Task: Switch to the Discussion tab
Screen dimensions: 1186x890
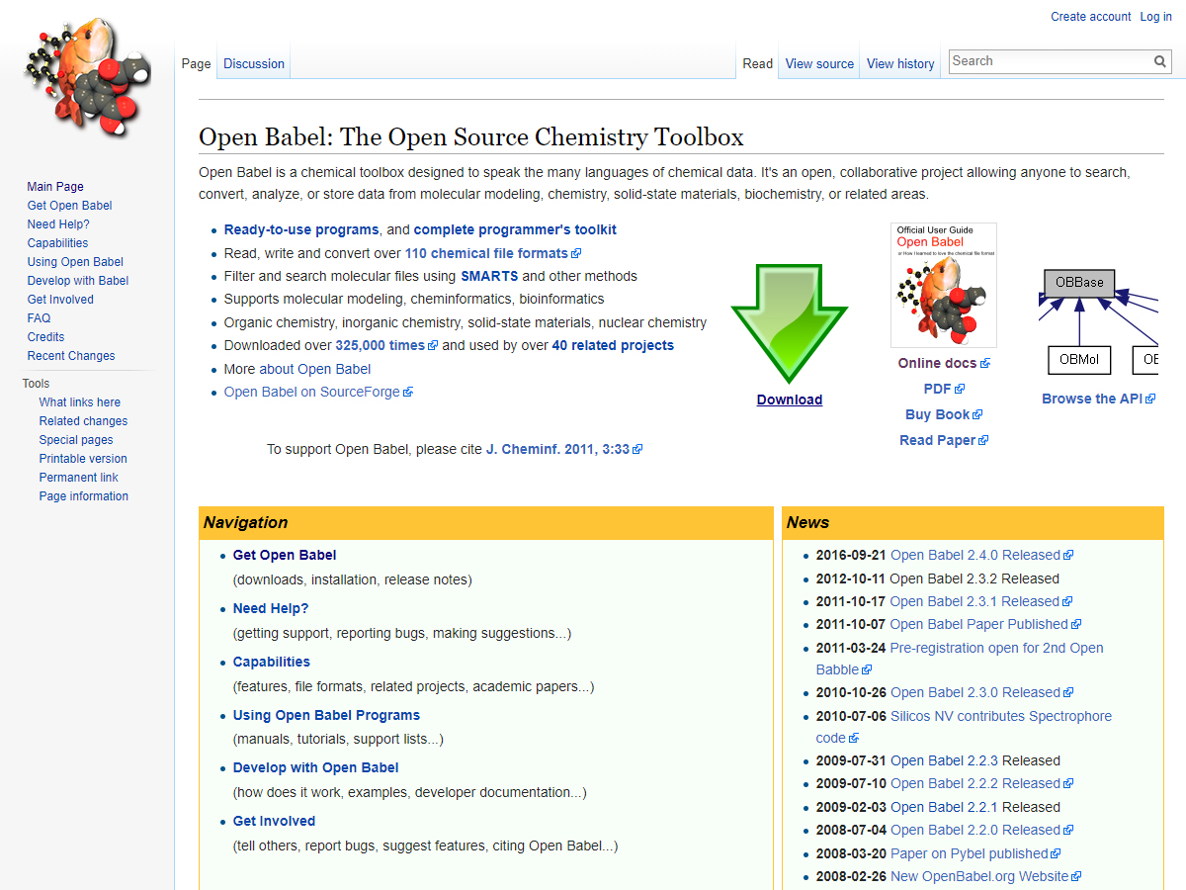Action: click(253, 63)
